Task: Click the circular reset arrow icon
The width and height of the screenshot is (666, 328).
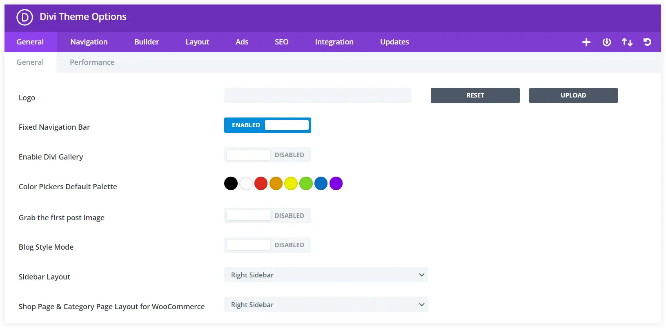Action: [x=647, y=42]
